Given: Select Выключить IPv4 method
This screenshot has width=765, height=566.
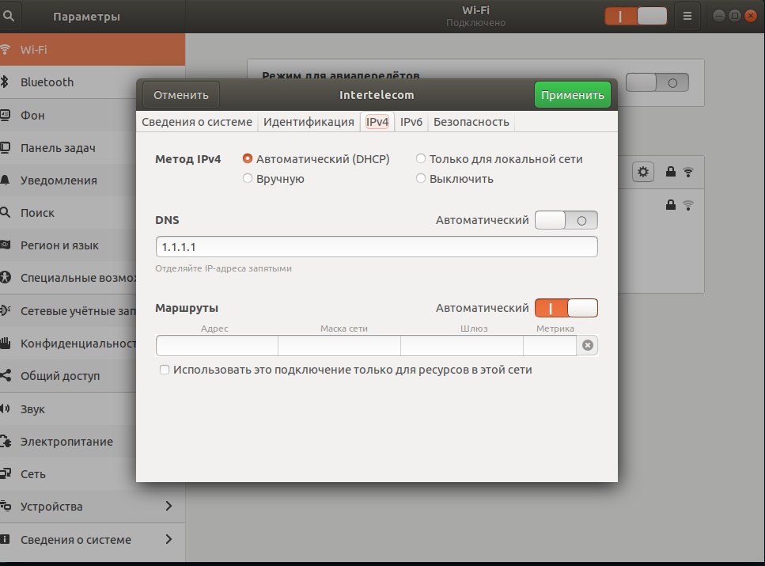Looking at the screenshot, I should 421,178.
